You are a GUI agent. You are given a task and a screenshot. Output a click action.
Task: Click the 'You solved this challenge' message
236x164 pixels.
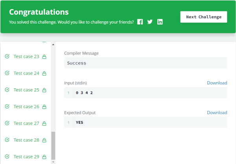71,22
